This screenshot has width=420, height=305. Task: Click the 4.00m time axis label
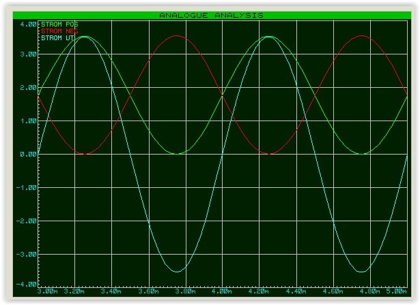pyautogui.click(x=222, y=291)
